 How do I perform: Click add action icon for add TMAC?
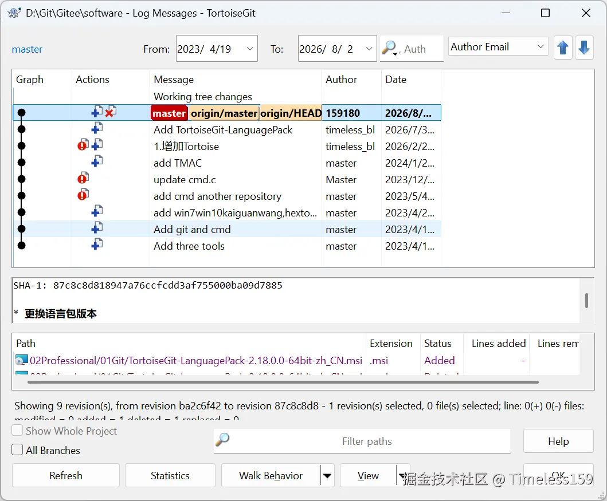point(97,161)
